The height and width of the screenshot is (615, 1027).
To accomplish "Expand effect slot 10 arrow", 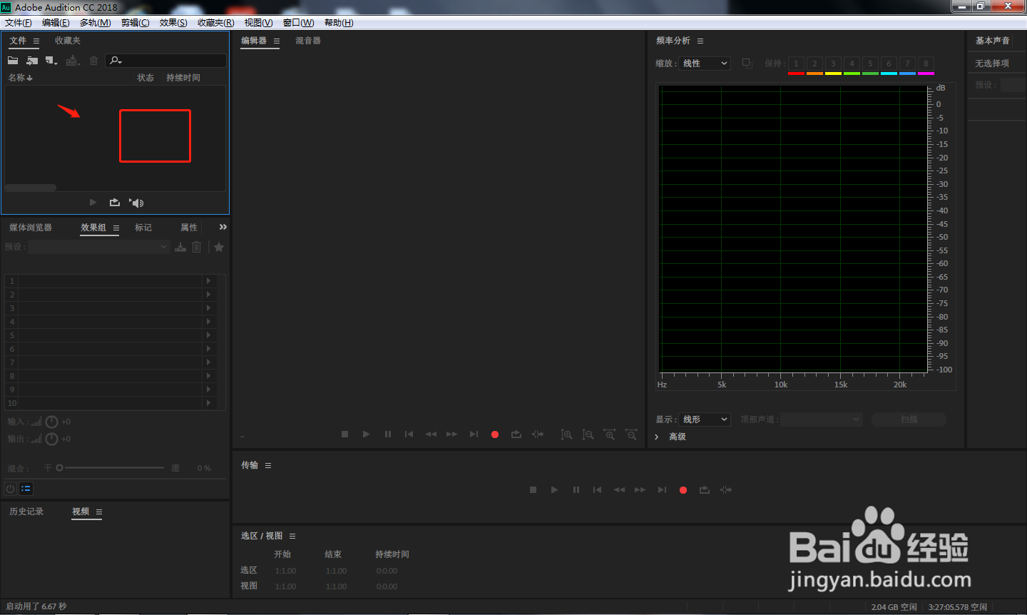I will click(x=208, y=403).
